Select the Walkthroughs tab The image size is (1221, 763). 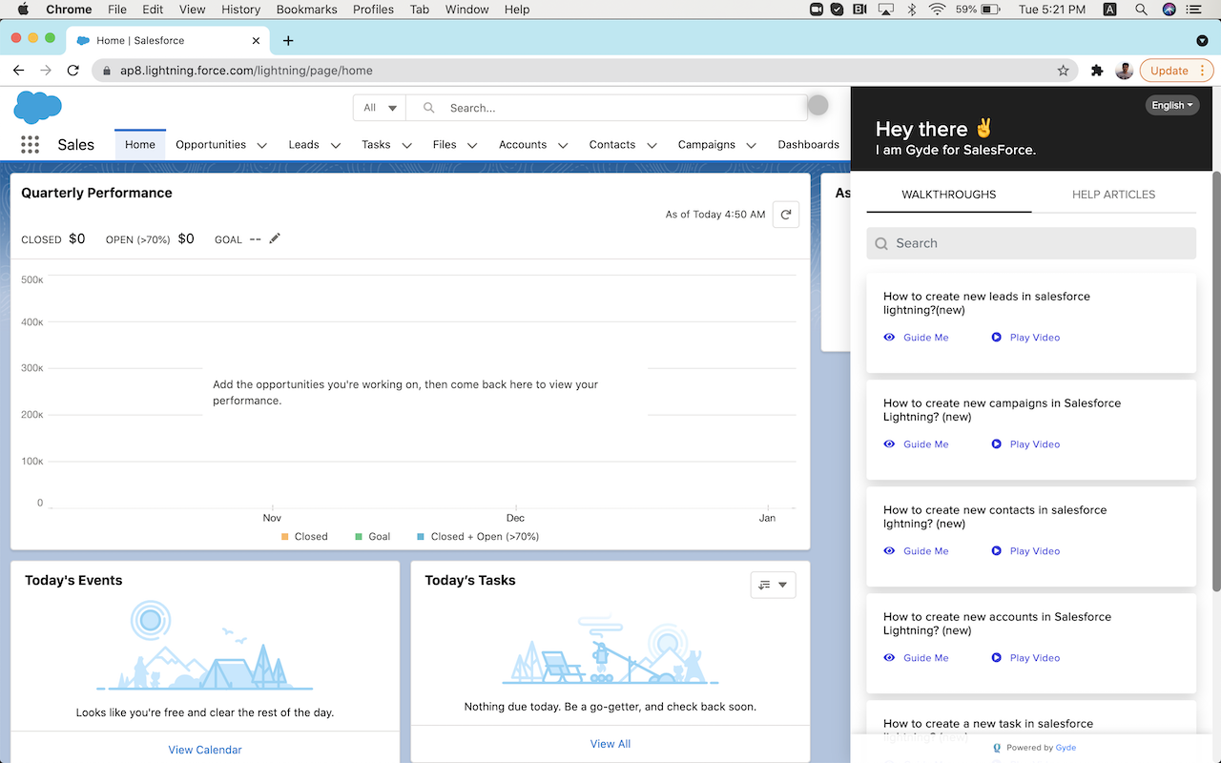click(949, 195)
